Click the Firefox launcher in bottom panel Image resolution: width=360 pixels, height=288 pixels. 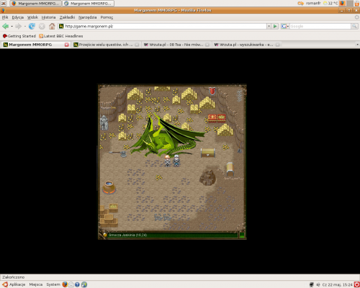tap(65, 284)
